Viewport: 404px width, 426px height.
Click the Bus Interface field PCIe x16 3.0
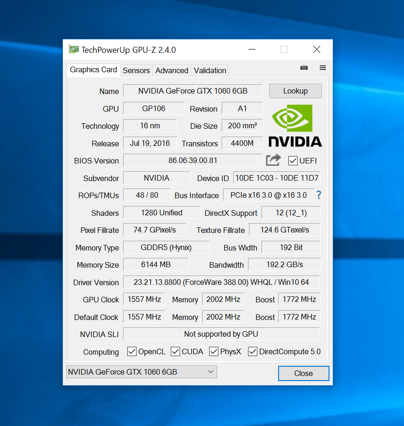click(x=268, y=195)
